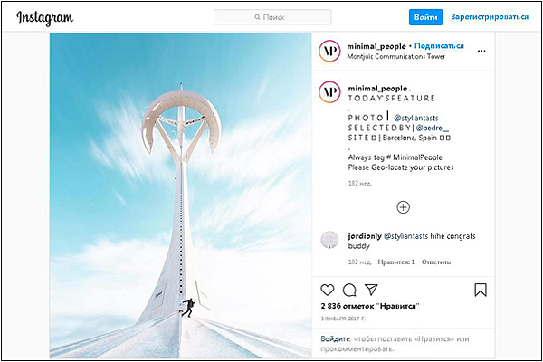Click the comment bubble icon
This screenshot has width=543, height=362.
click(x=349, y=290)
